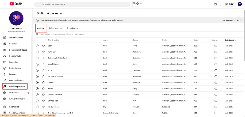Viewport: 245px width, 117px height.
Task: Favorite Hanging Motionless track
Action: (x=44, y=76)
